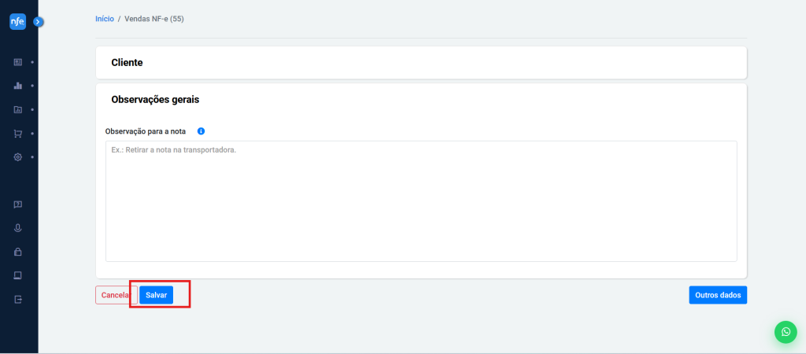The image size is (806, 354).
Task: Expand the Cliente section
Action: click(x=420, y=62)
